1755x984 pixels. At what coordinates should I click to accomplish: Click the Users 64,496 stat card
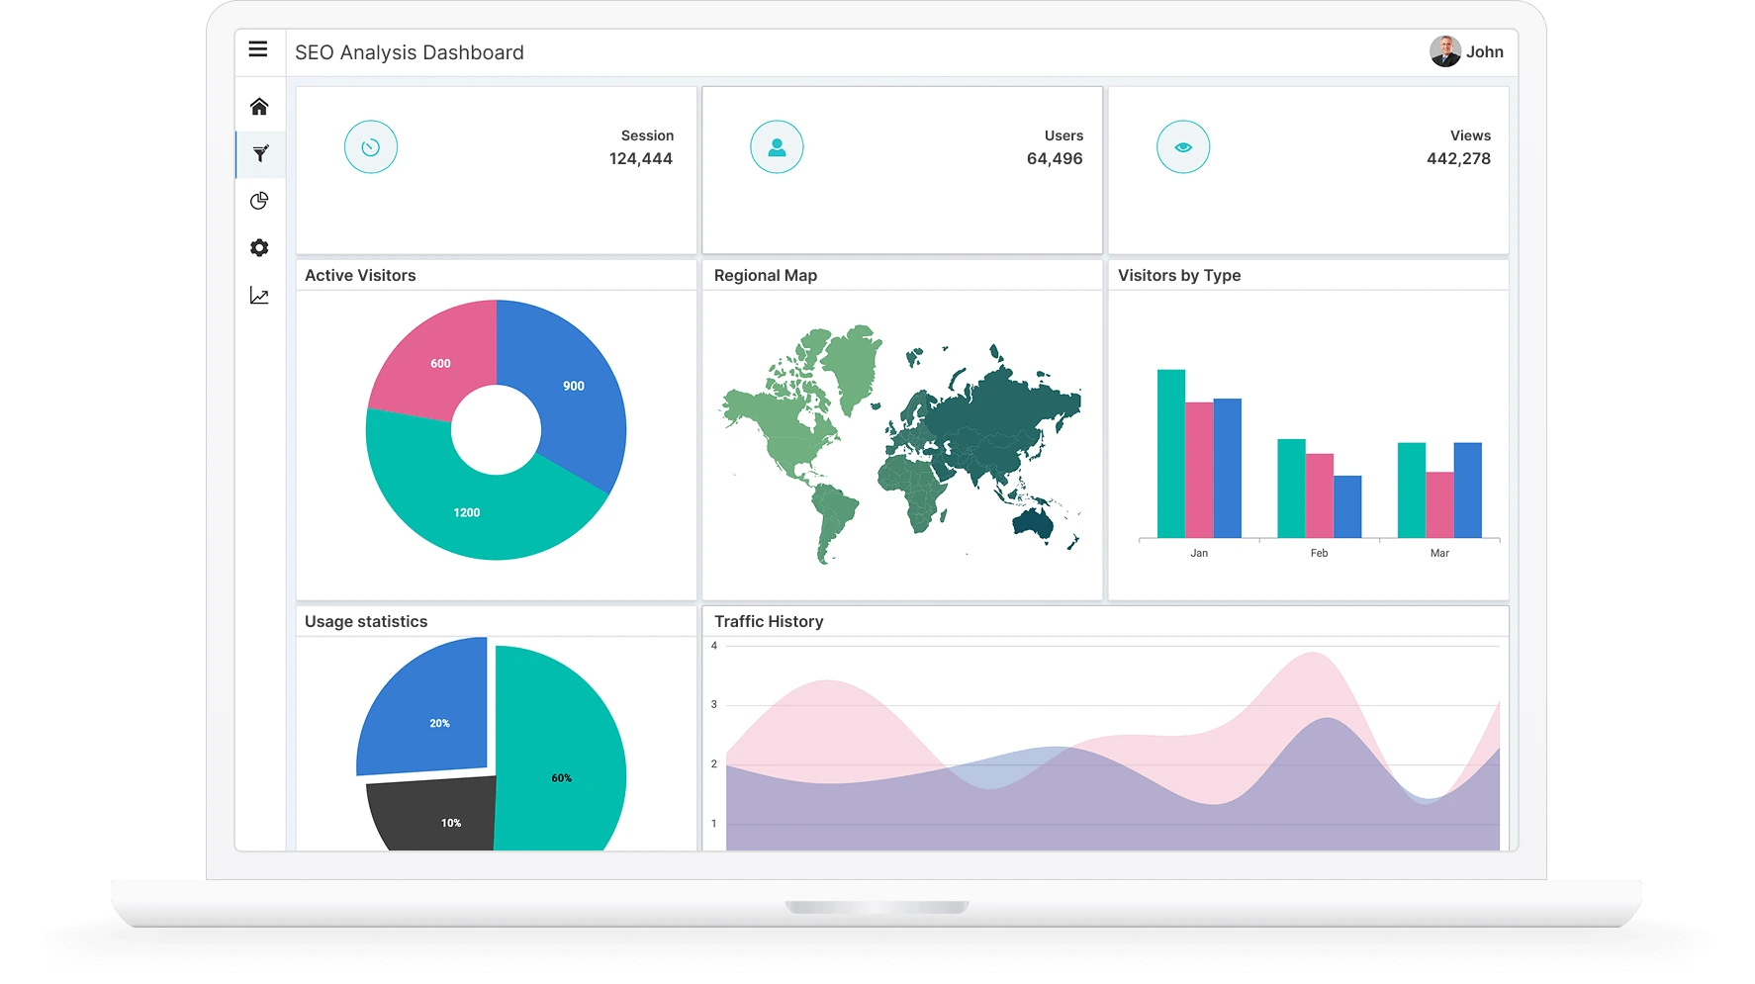click(x=902, y=170)
